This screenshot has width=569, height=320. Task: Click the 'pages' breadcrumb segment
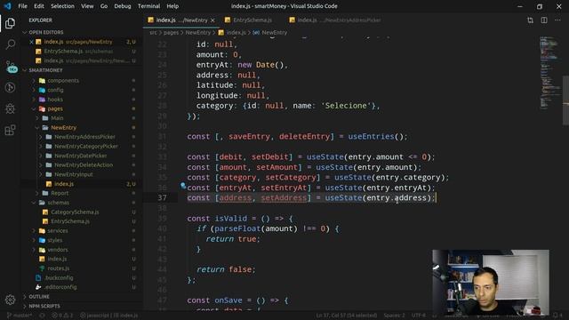[171, 32]
